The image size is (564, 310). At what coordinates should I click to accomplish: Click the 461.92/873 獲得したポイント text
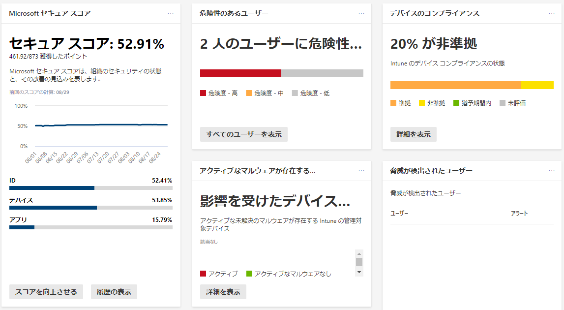(x=48, y=57)
